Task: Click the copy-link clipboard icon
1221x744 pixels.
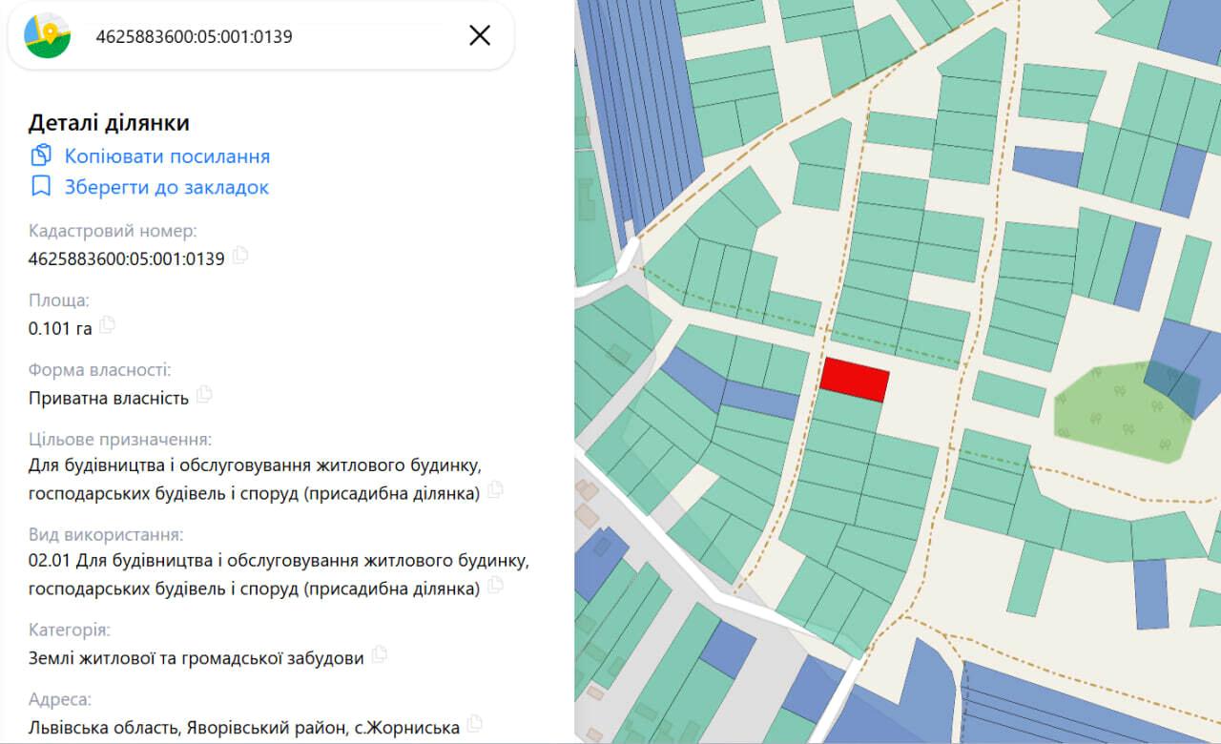Action: (41, 155)
